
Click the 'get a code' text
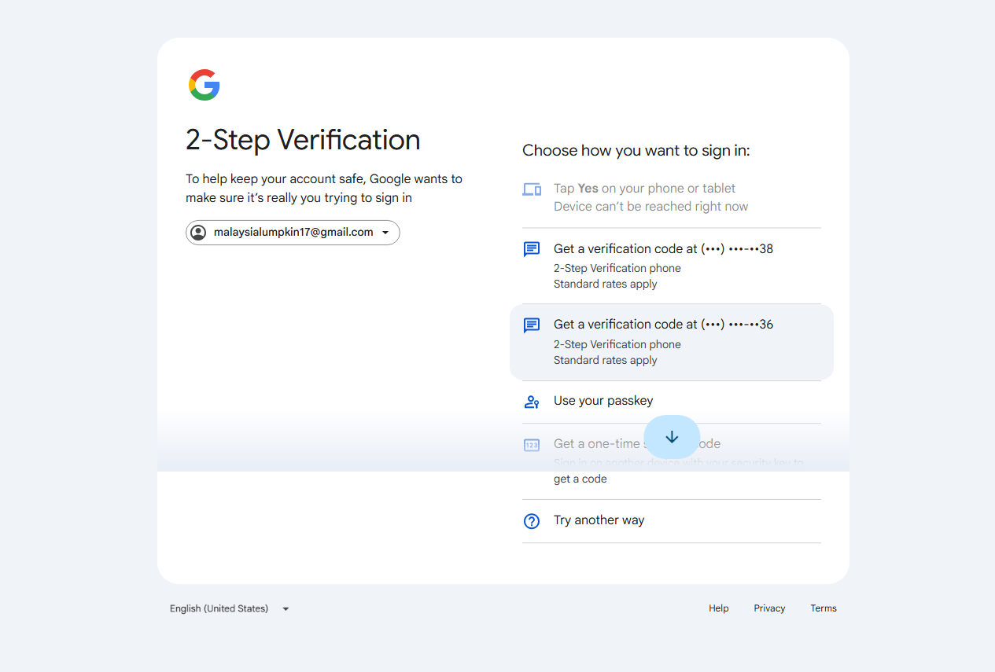(580, 479)
